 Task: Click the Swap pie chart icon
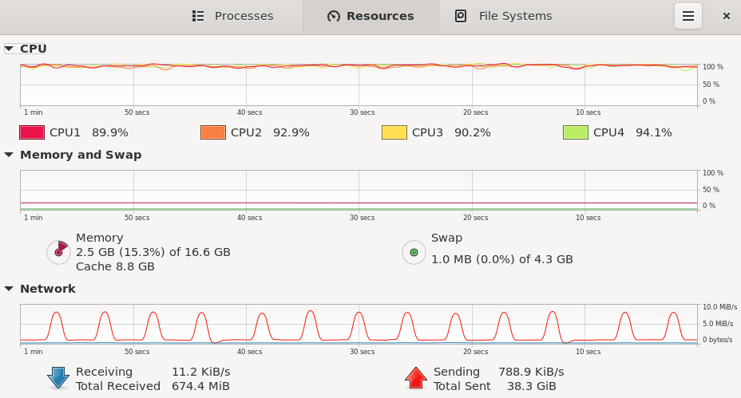414,252
